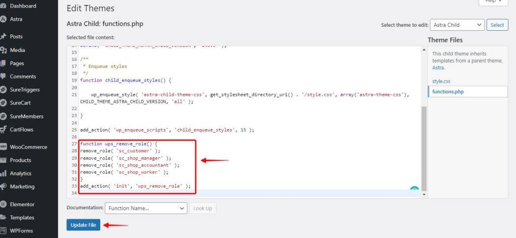Click the Analytics bar chart icon
Image resolution: width=516 pixels, height=238 pixels.
click(3, 173)
